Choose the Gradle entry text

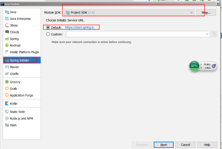[x=14, y=74]
